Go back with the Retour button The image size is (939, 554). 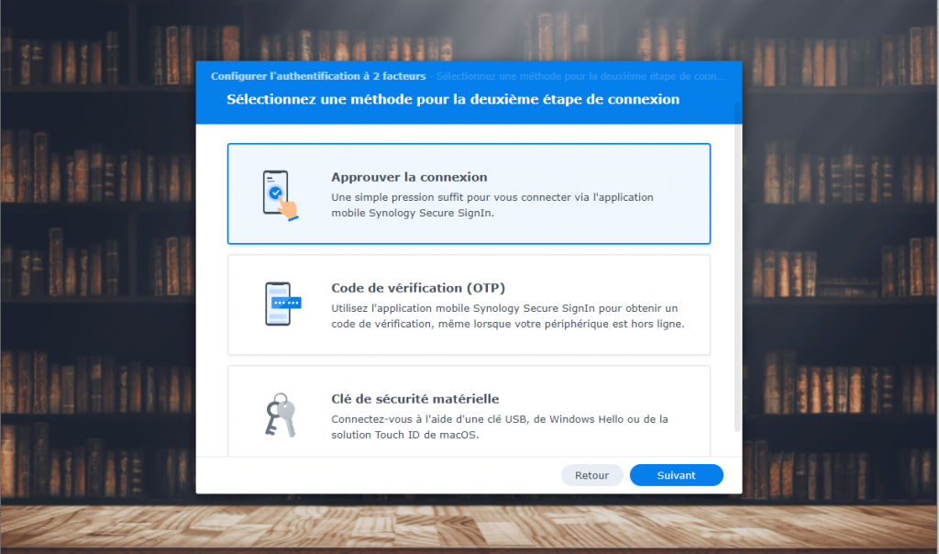(591, 475)
